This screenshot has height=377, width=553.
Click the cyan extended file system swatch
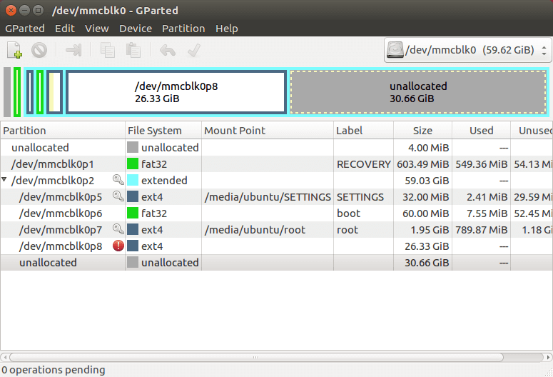coord(133,181)
